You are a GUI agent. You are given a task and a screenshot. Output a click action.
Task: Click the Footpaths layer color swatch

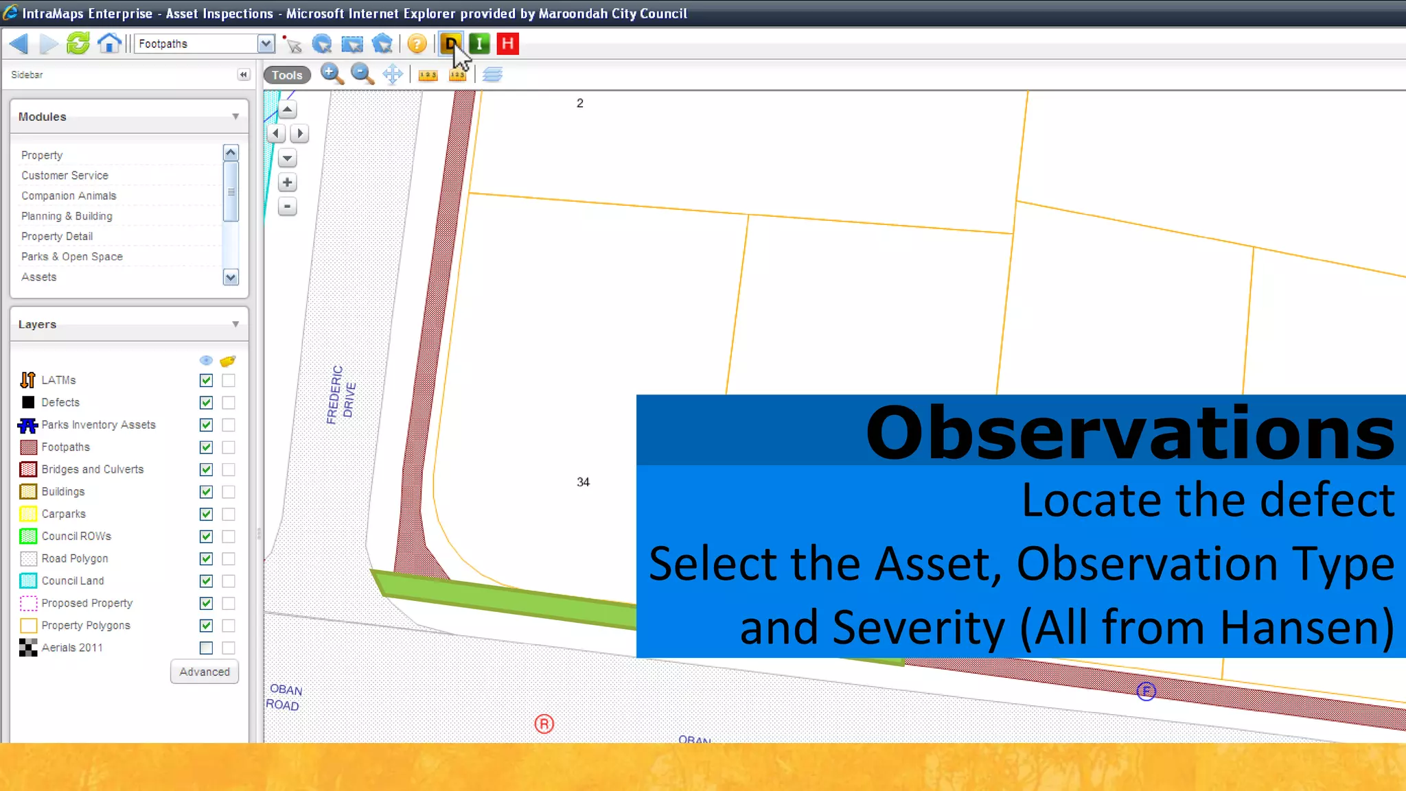click(x=28, y=447)
